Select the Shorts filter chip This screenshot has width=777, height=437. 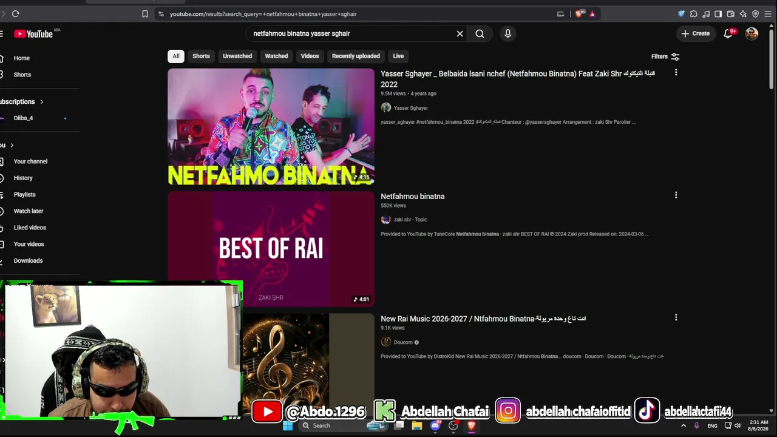[x=201, y=56]
